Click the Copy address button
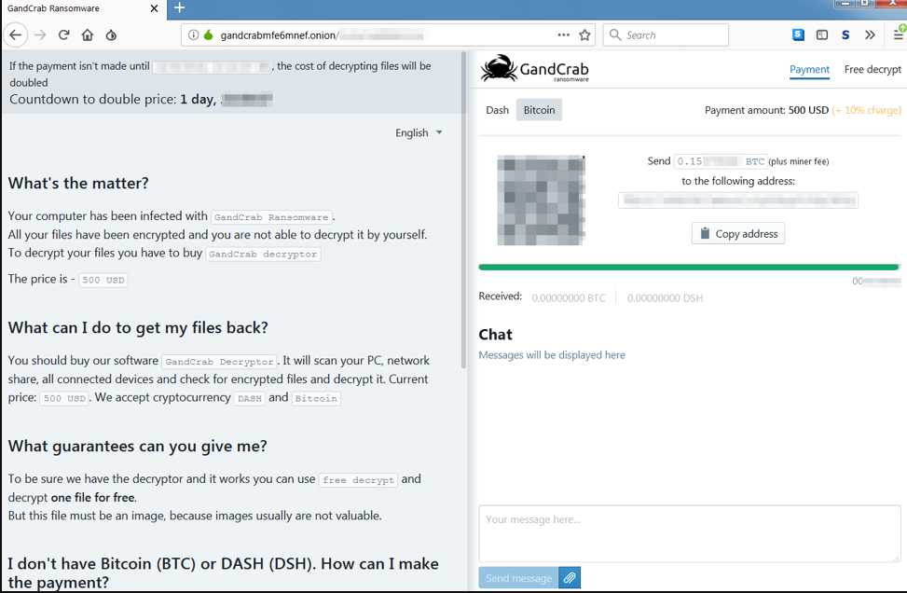The width and height of the screenshot is (907, 593). [738, 233]
